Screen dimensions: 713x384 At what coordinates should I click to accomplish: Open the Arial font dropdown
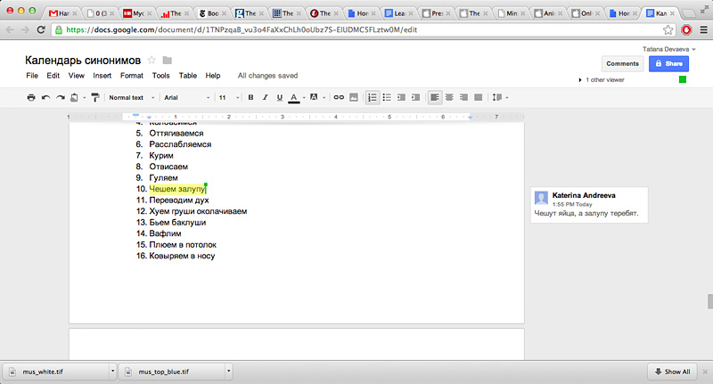[184, 97]
